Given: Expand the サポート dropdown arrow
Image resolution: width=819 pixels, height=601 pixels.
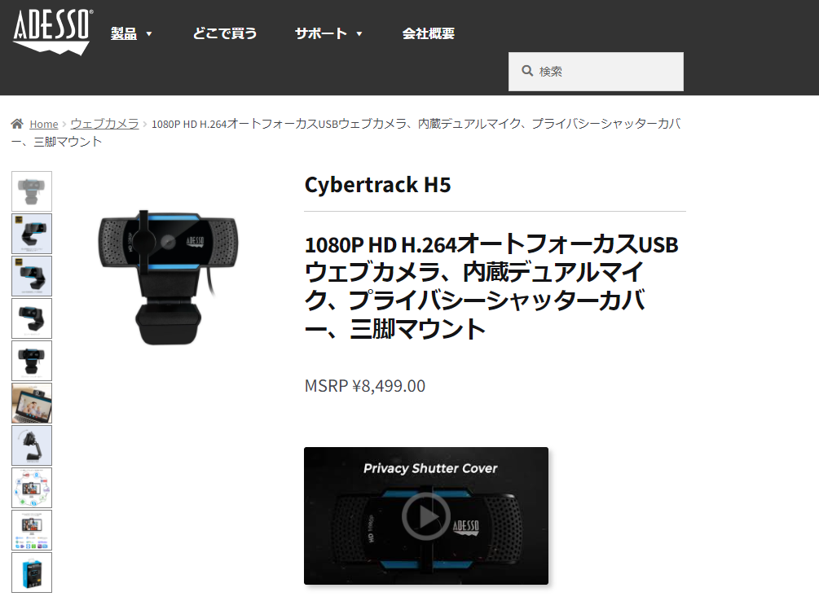Looking at the screenshot, I should [359, 34].
